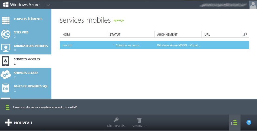Select Sites Web globe icon
Image resolution: width=257 pixels, height=131 pixels.
[6, 34]
